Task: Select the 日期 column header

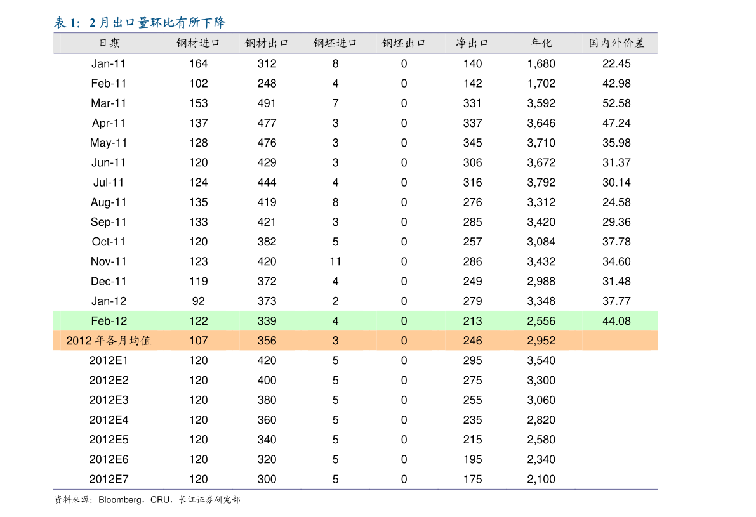Action: 109,43
